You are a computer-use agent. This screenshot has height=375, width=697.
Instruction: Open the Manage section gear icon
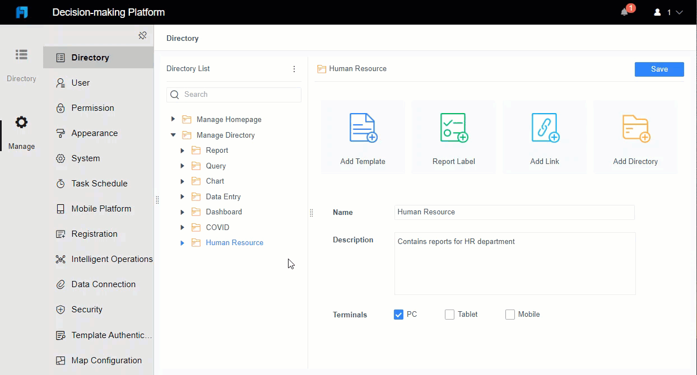click(x=21, y=122)
